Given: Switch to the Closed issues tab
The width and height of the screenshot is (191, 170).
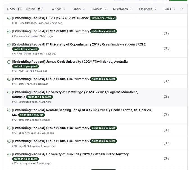Looking at the screenshot, I should [x=34, y=9].
